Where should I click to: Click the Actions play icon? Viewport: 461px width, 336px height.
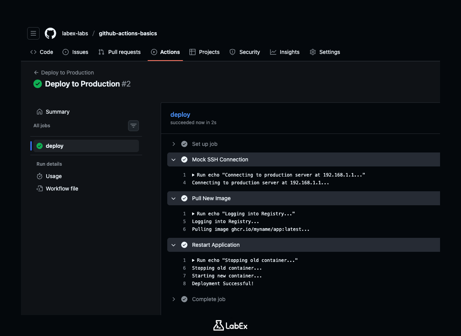coord(154,52)
